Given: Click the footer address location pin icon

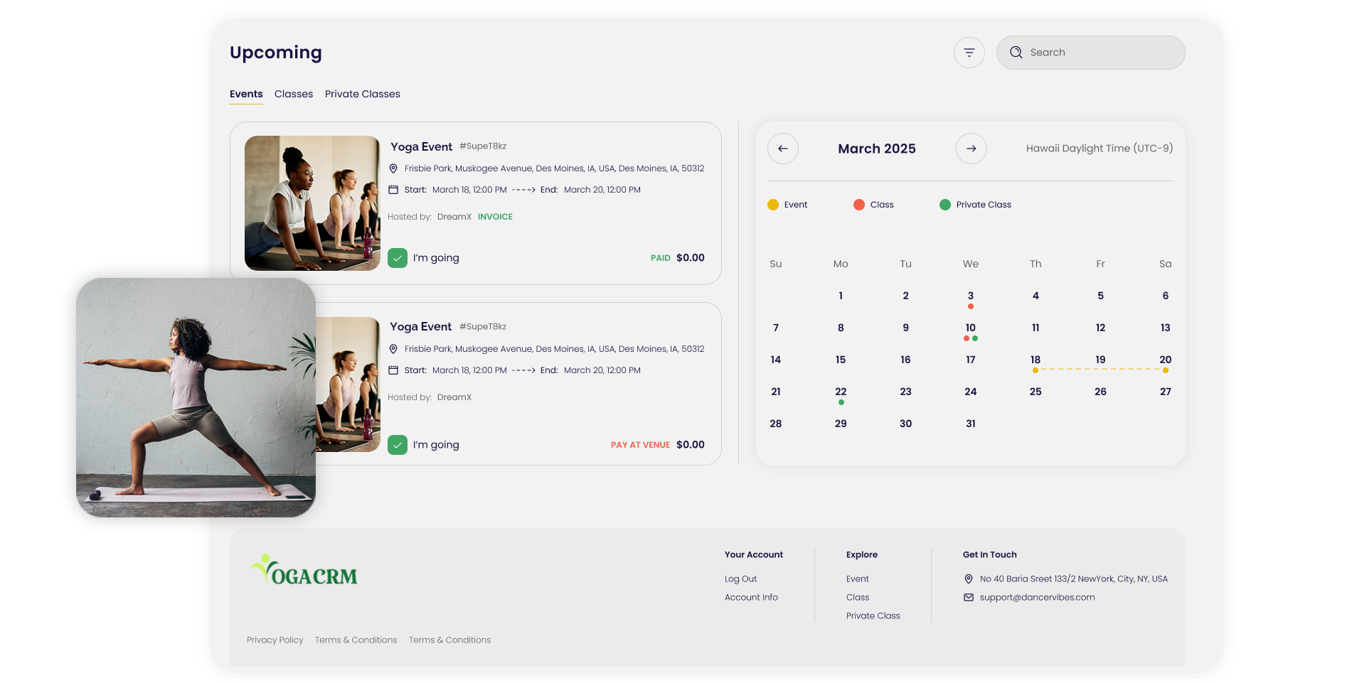Looking at the screenshot, I should click(968, 579).
